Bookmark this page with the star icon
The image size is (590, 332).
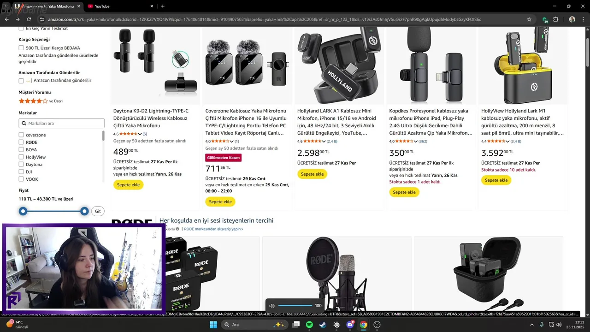(x=529, y=19)
